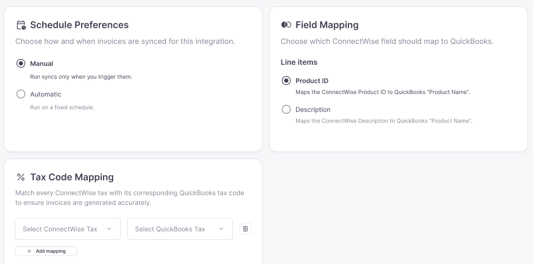Delete the tax mapping row with trash icon

tap(245, 229)
